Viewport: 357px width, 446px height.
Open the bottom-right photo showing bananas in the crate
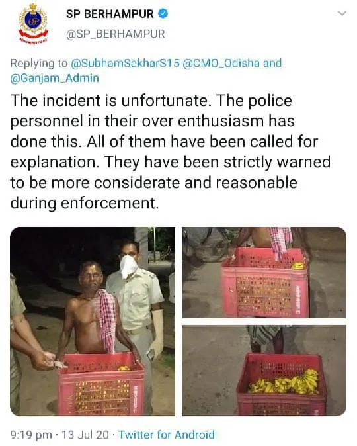[x=264, y=371]
